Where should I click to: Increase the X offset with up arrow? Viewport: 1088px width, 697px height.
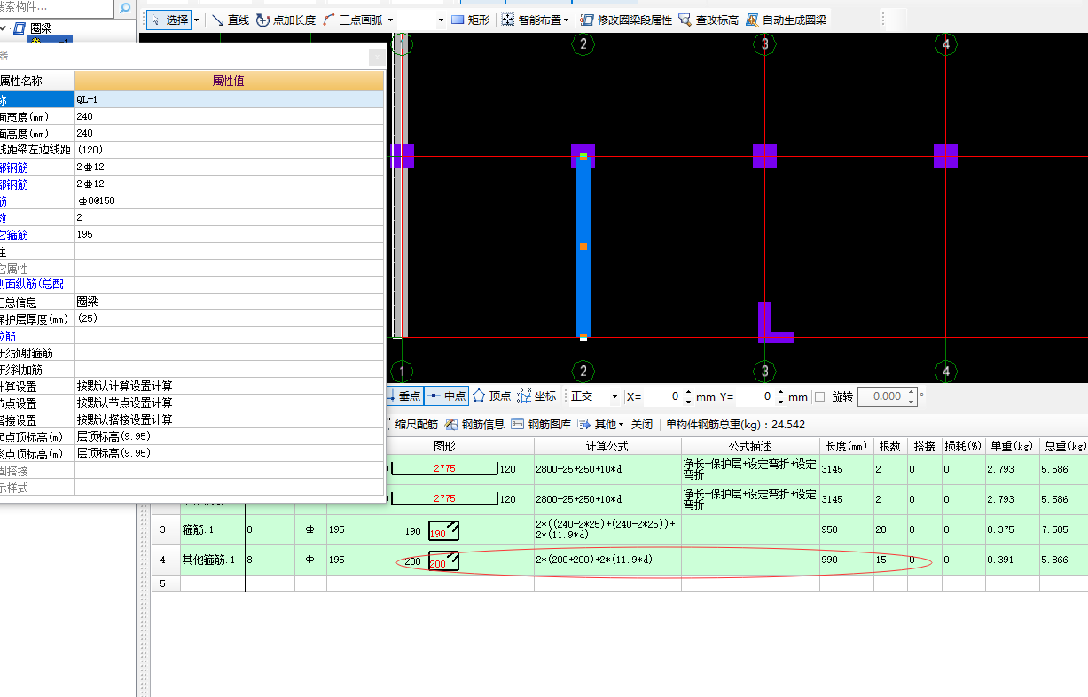(688, 392)
